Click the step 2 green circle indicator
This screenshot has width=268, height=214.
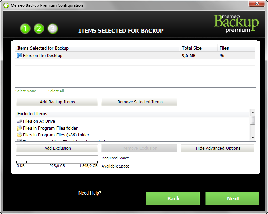pyautogui.click(x=39, y=28)
